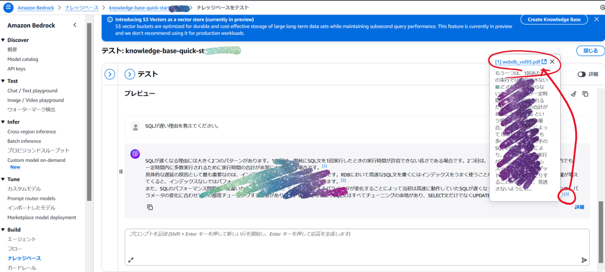Viewport: 605px width, 272px height.
Task: Click the clear chat broom icon
Action: [x=573, y=94]
